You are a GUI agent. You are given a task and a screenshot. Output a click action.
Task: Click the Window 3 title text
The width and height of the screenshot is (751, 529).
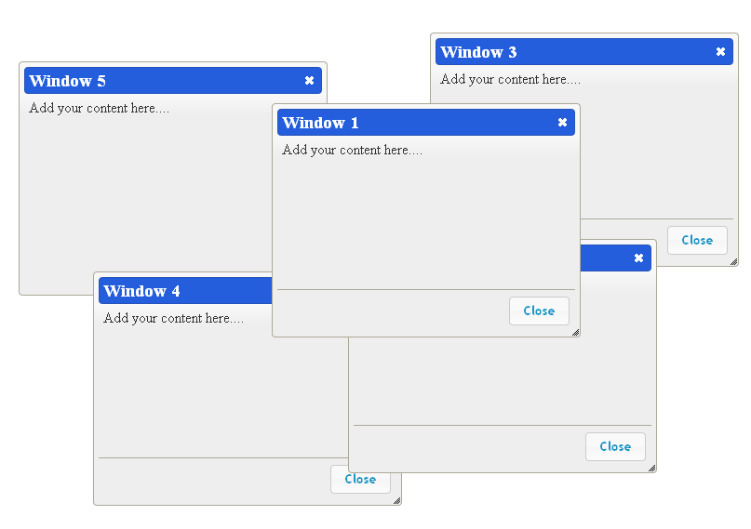coord(479,52)
